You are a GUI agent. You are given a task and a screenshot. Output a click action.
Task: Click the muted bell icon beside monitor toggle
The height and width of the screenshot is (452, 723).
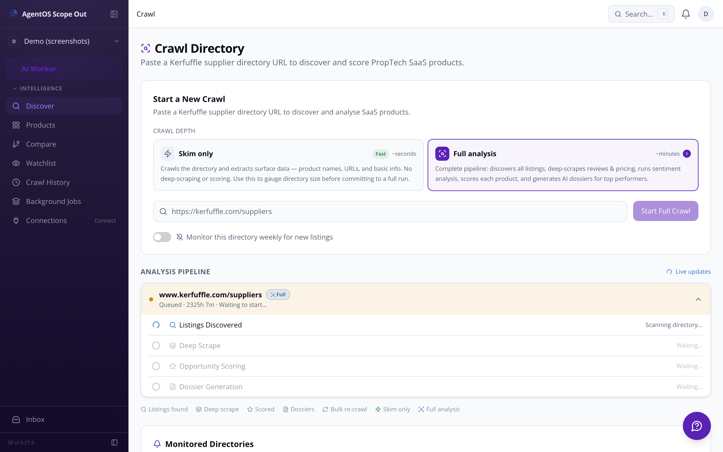pos(179,237)
